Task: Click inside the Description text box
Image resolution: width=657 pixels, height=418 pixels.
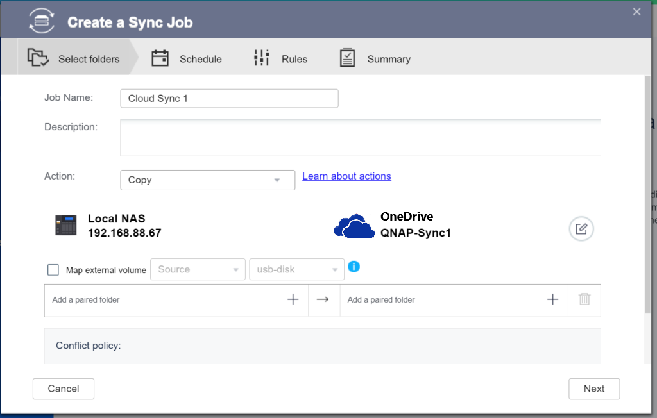Action: tap(360, 137)
